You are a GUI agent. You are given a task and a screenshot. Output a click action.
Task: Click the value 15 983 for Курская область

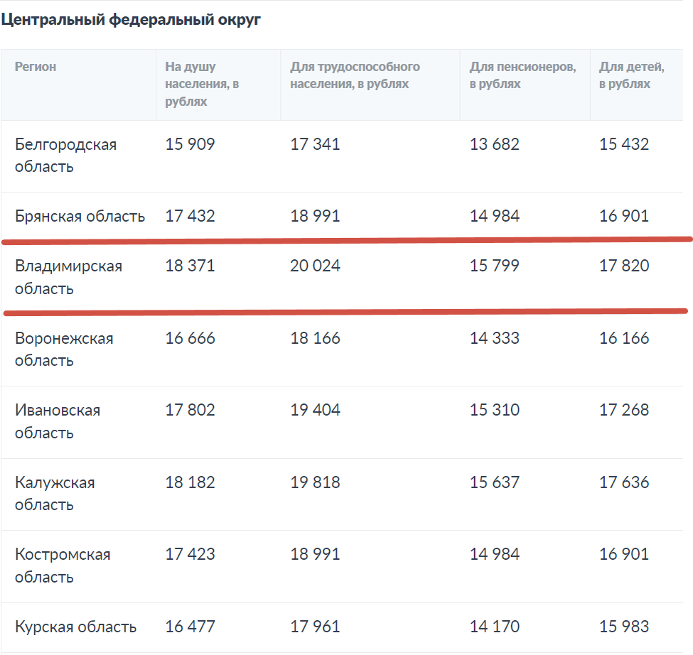pyautogui.click(x=624, y=627)
